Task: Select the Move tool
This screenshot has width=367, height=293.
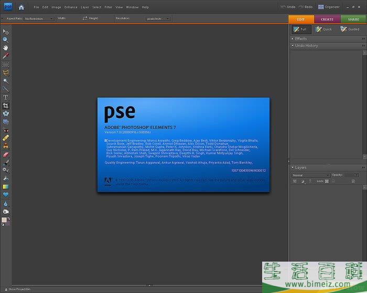Action: (6, 31)
